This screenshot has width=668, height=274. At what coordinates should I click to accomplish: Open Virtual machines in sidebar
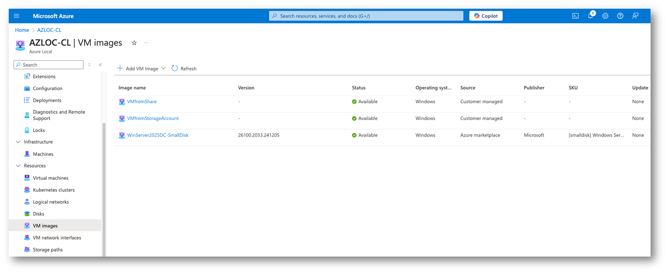50,178
